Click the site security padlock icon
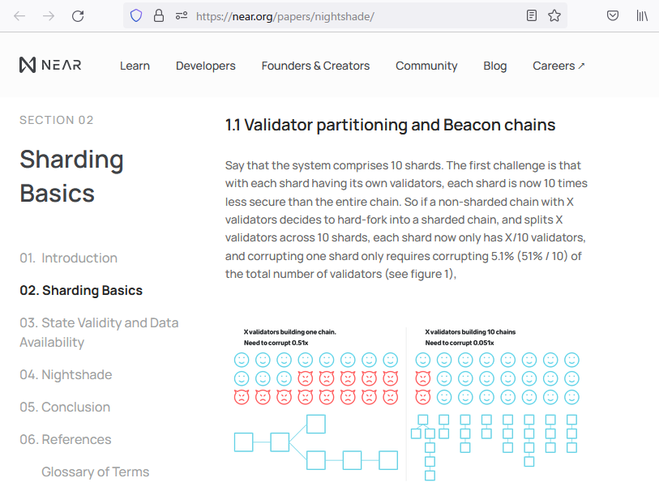The width and height of the screenshot is (659, 495). click(159, 15)
